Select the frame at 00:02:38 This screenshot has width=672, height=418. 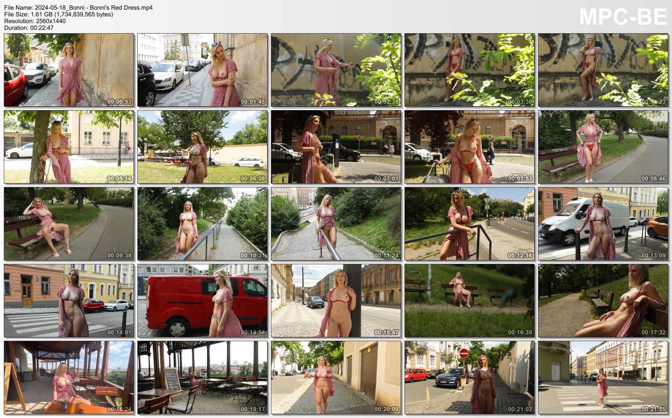336,70
